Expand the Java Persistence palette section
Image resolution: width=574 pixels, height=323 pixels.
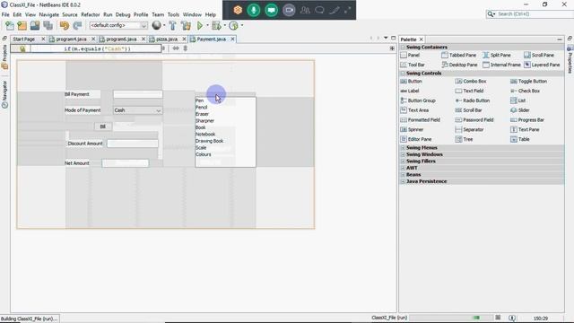click(403, 181)
